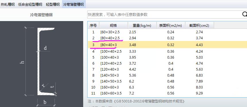Select row [100×40×2.5

167,51
